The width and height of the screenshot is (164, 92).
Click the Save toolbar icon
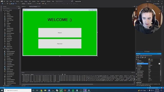point(12,4)
